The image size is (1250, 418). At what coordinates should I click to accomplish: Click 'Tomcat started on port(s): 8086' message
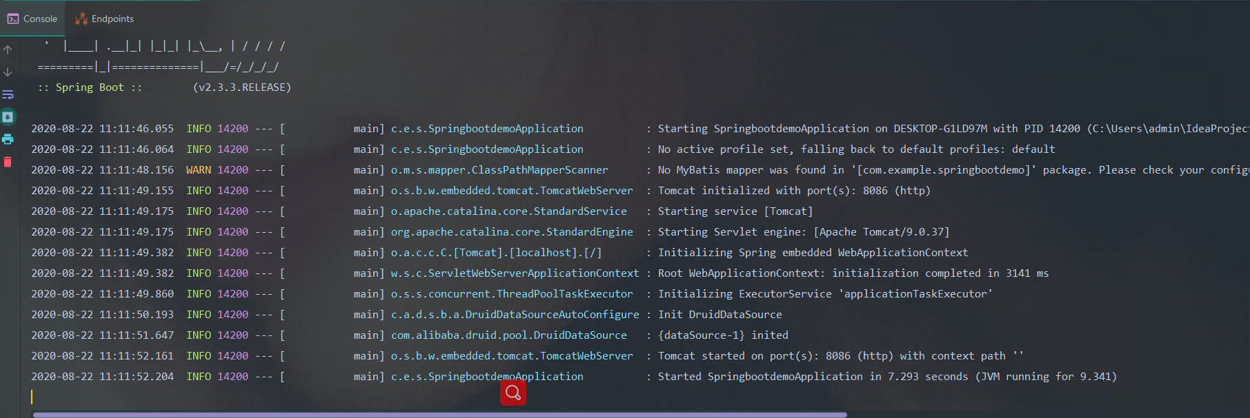841,356
